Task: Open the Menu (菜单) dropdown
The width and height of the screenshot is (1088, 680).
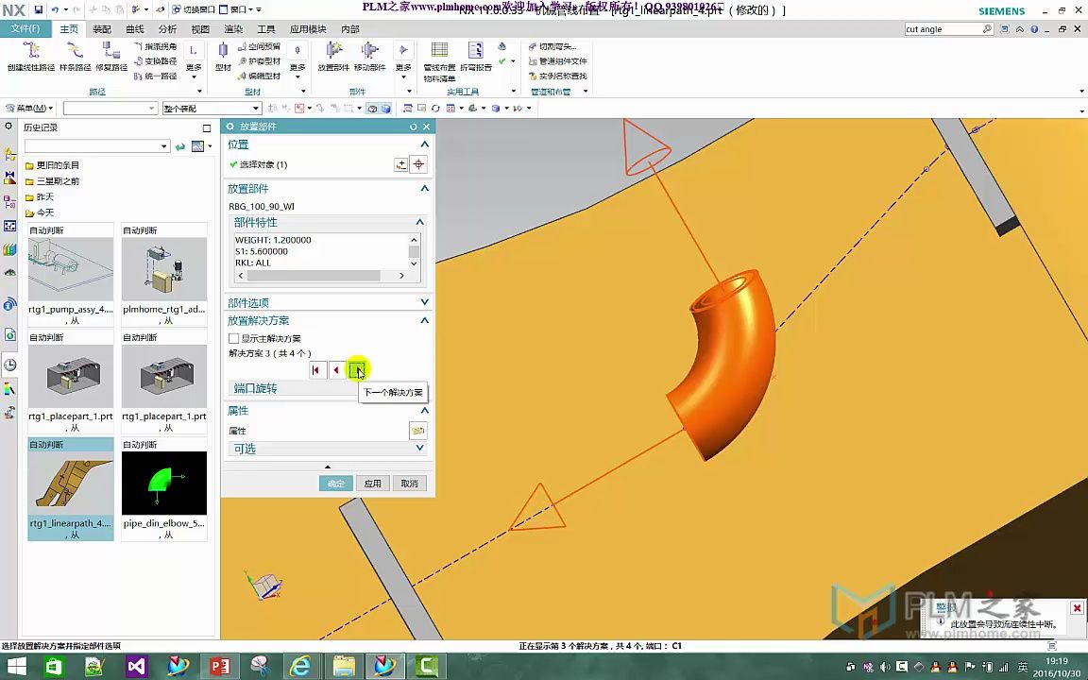Action: click(29, 109)
